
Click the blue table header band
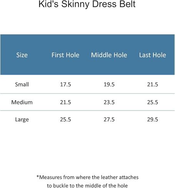87,55
